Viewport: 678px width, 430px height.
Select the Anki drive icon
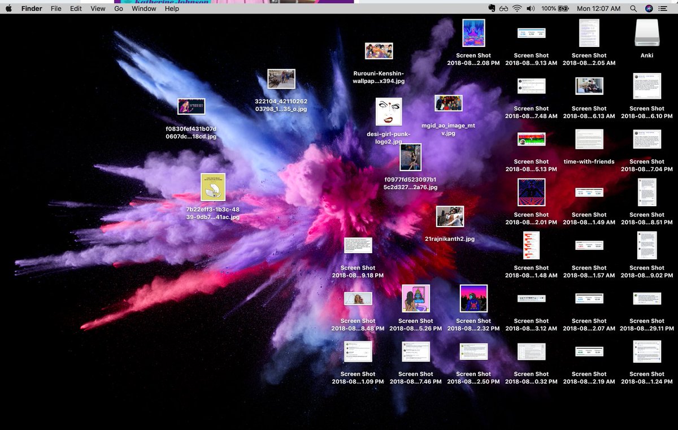point(647,33)
